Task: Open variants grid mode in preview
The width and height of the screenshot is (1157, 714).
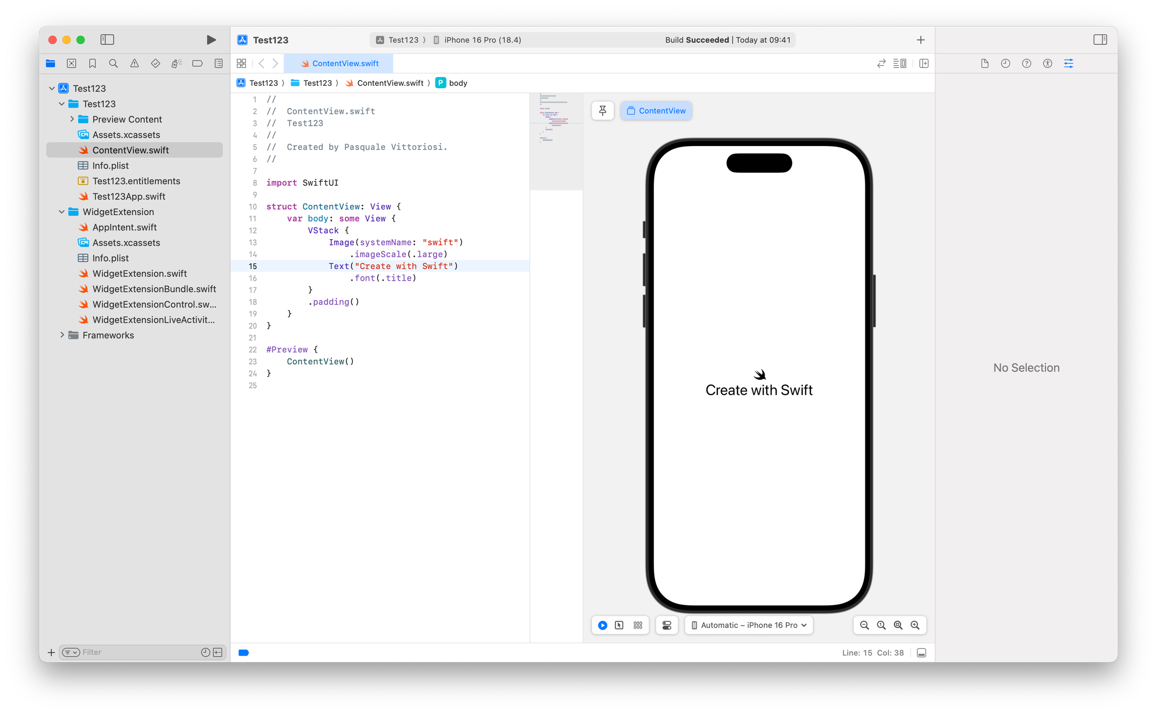Action: pos(637,625)
